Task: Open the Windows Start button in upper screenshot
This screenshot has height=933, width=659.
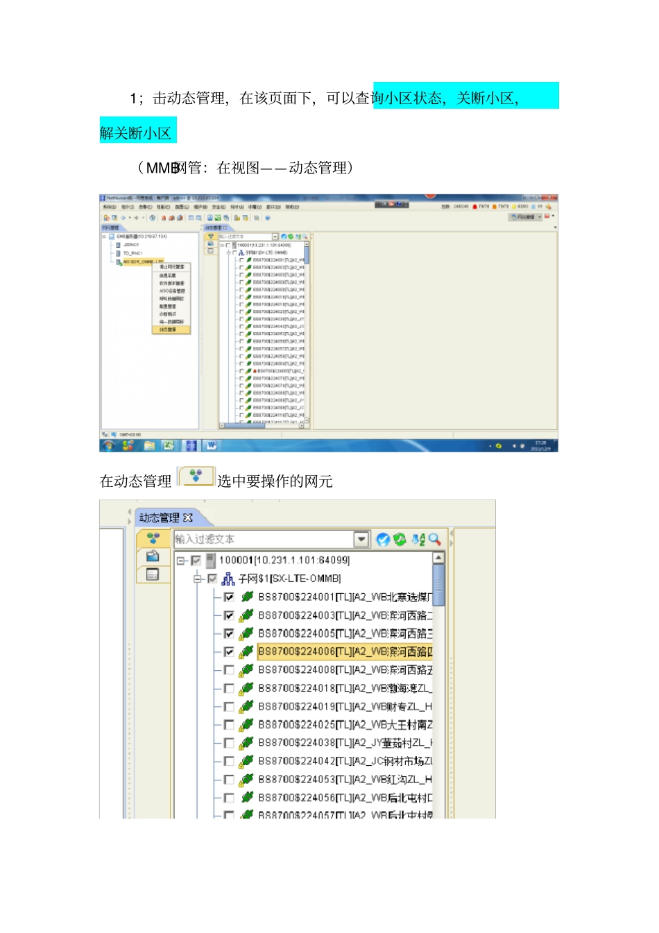Action: click(x=108, y=445)
